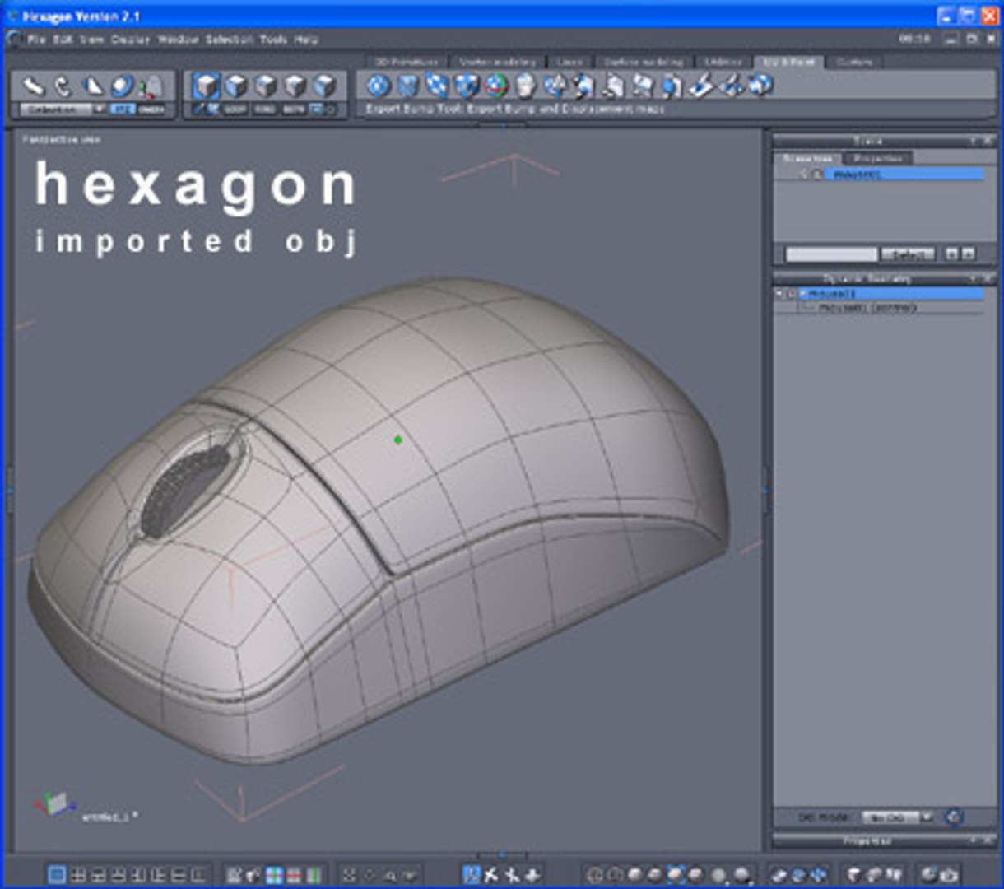Click the round icon beside DG mode dropdown
The image size is (1004, 889).
(x=955, y=817)
